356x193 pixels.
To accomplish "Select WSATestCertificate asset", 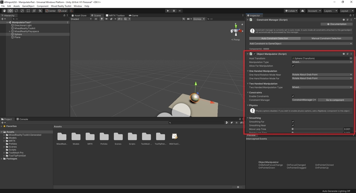I will (174, 138).
